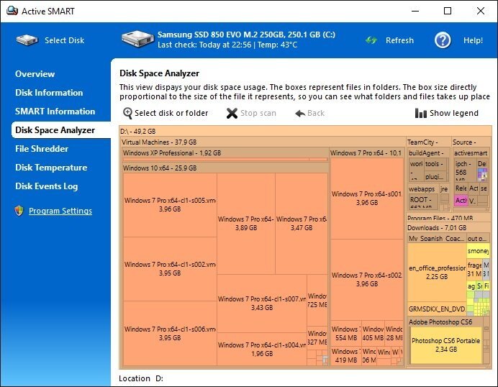498x387 pixels.
Task: Click the shield icon next to Program Settings
Action: coord(19,211)
